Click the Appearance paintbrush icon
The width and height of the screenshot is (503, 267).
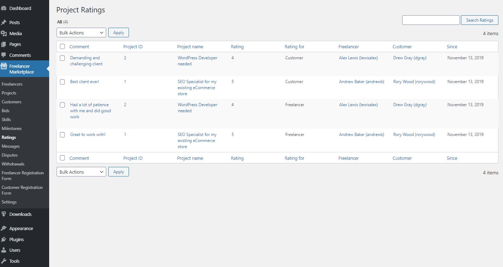click(x=4, y=229)
